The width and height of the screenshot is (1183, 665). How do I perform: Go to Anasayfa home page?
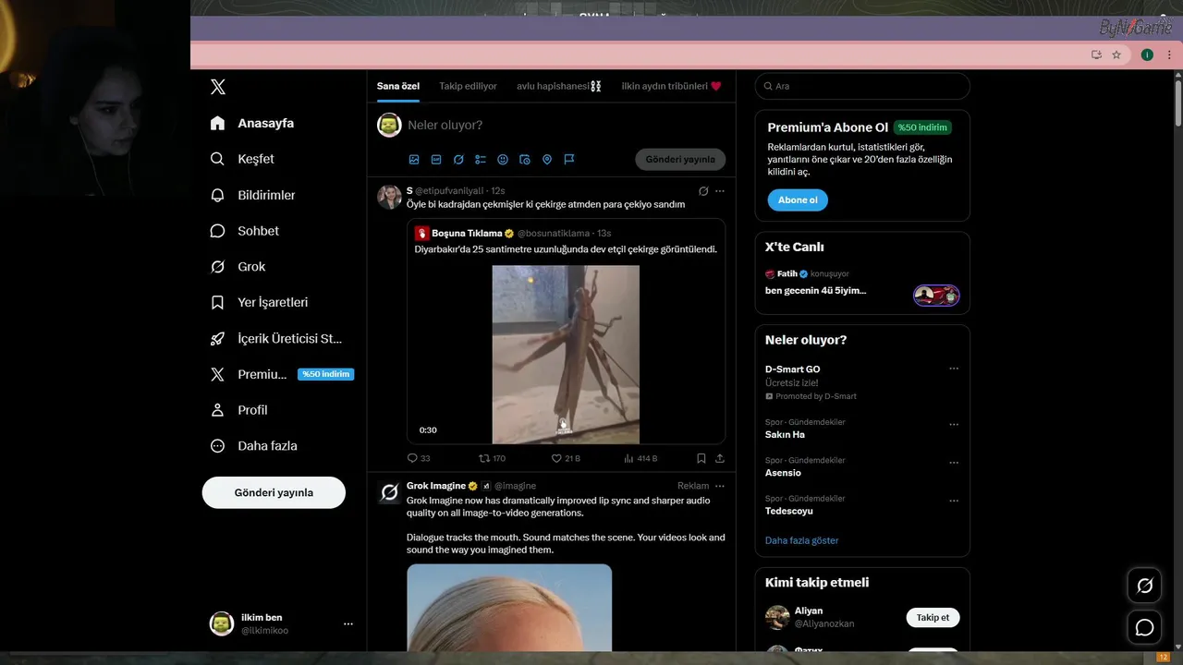[252, 123]
